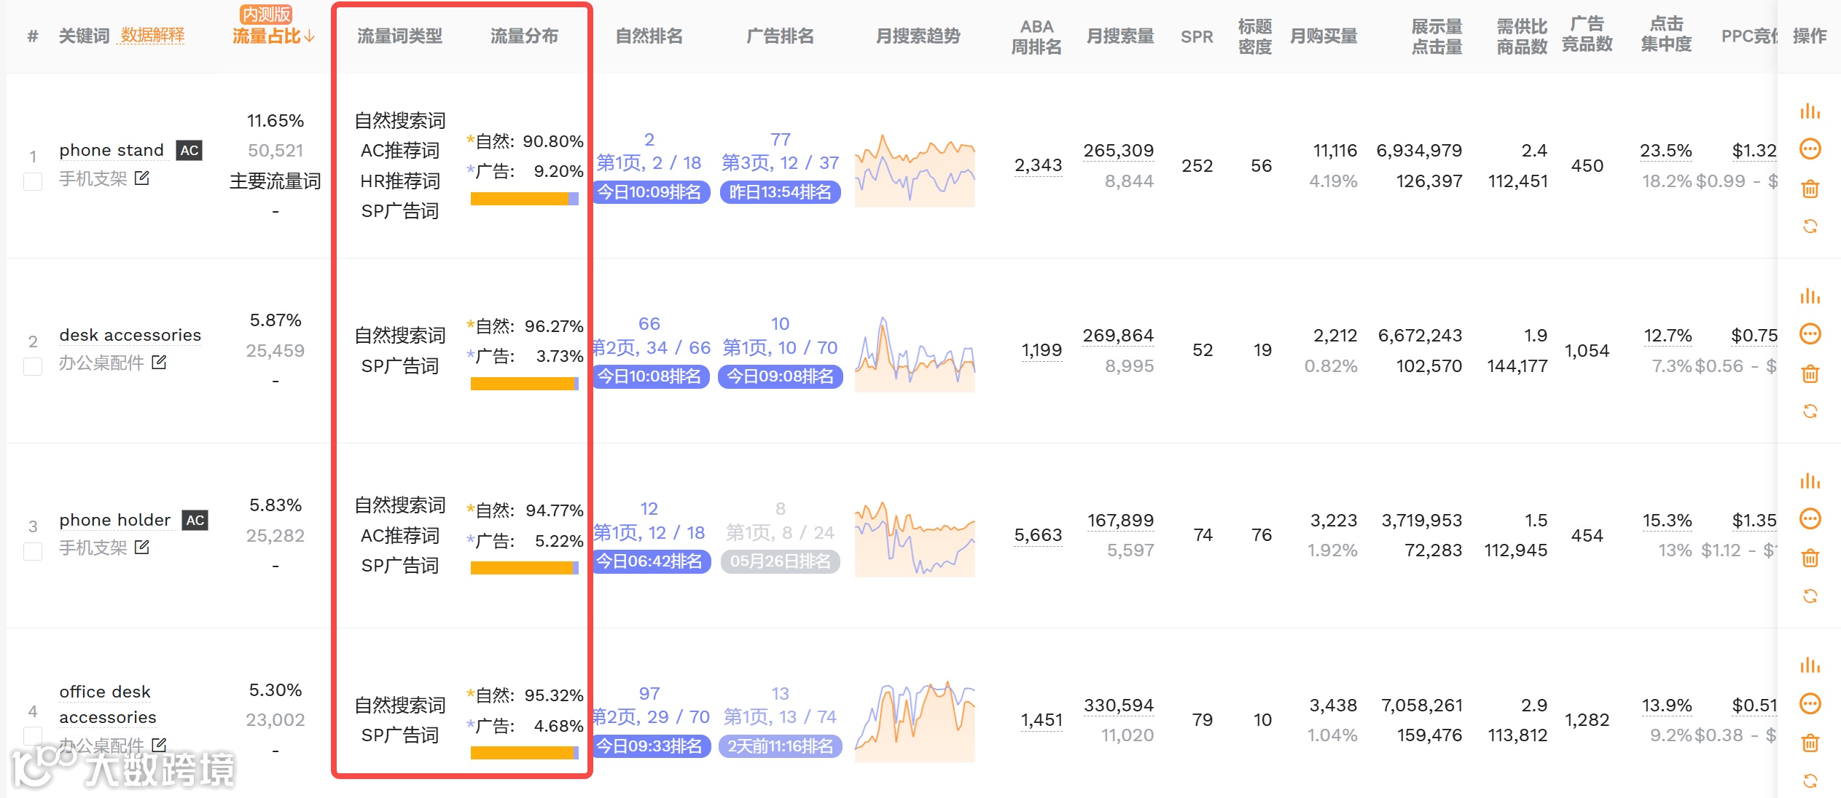Click the 月搜索量 column header

pyautogui.click(x=1119, y=36)
